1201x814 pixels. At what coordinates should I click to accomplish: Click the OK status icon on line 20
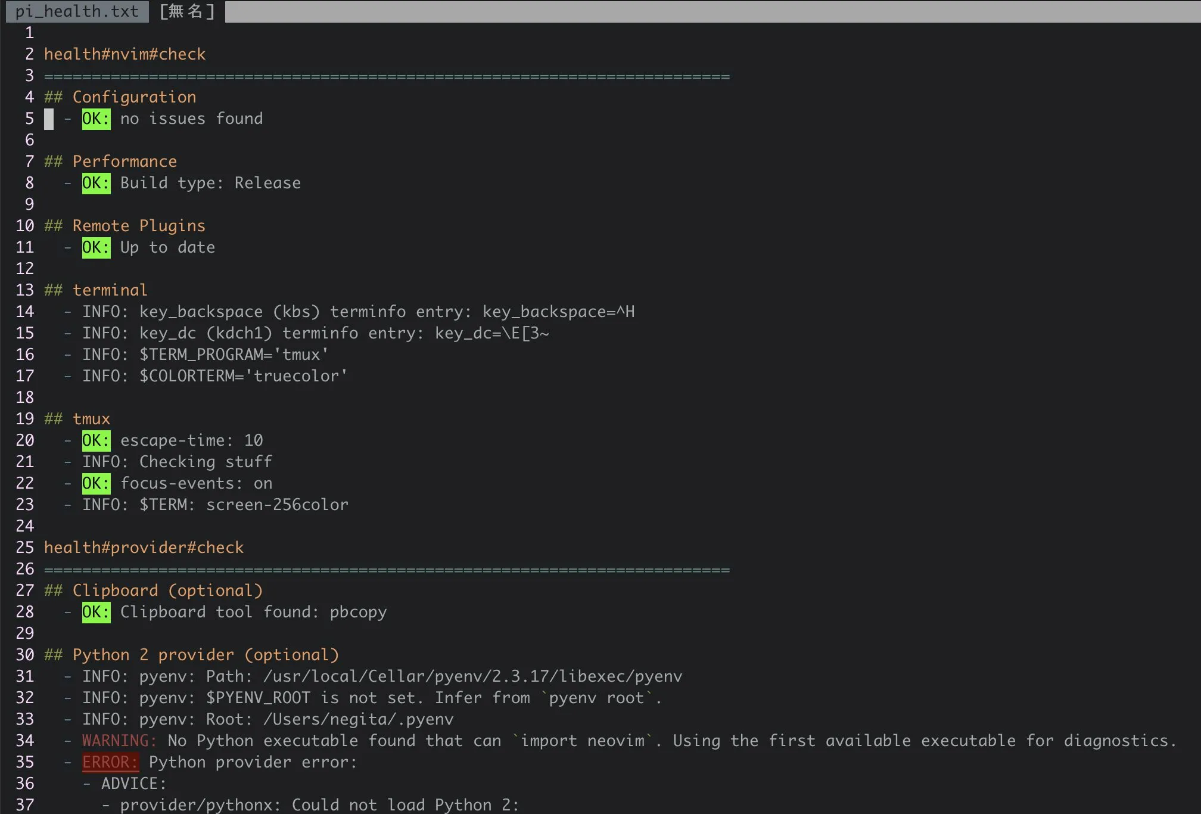click(x=97, y=440)
